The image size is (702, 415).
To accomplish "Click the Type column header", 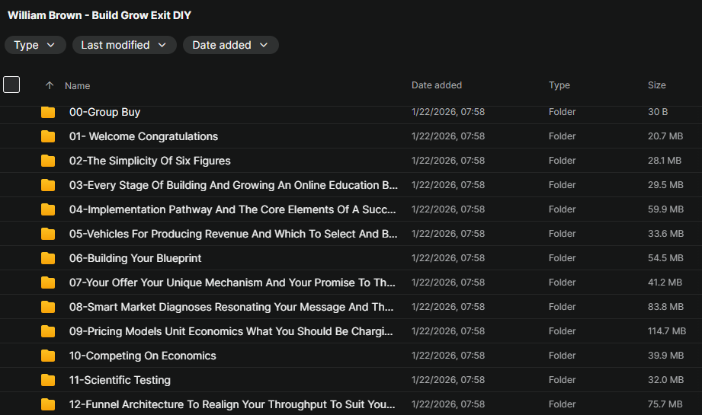I will point(559,85).
